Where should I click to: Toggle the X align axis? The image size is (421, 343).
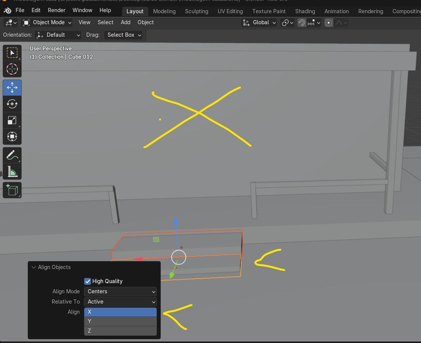pos(120,312)
